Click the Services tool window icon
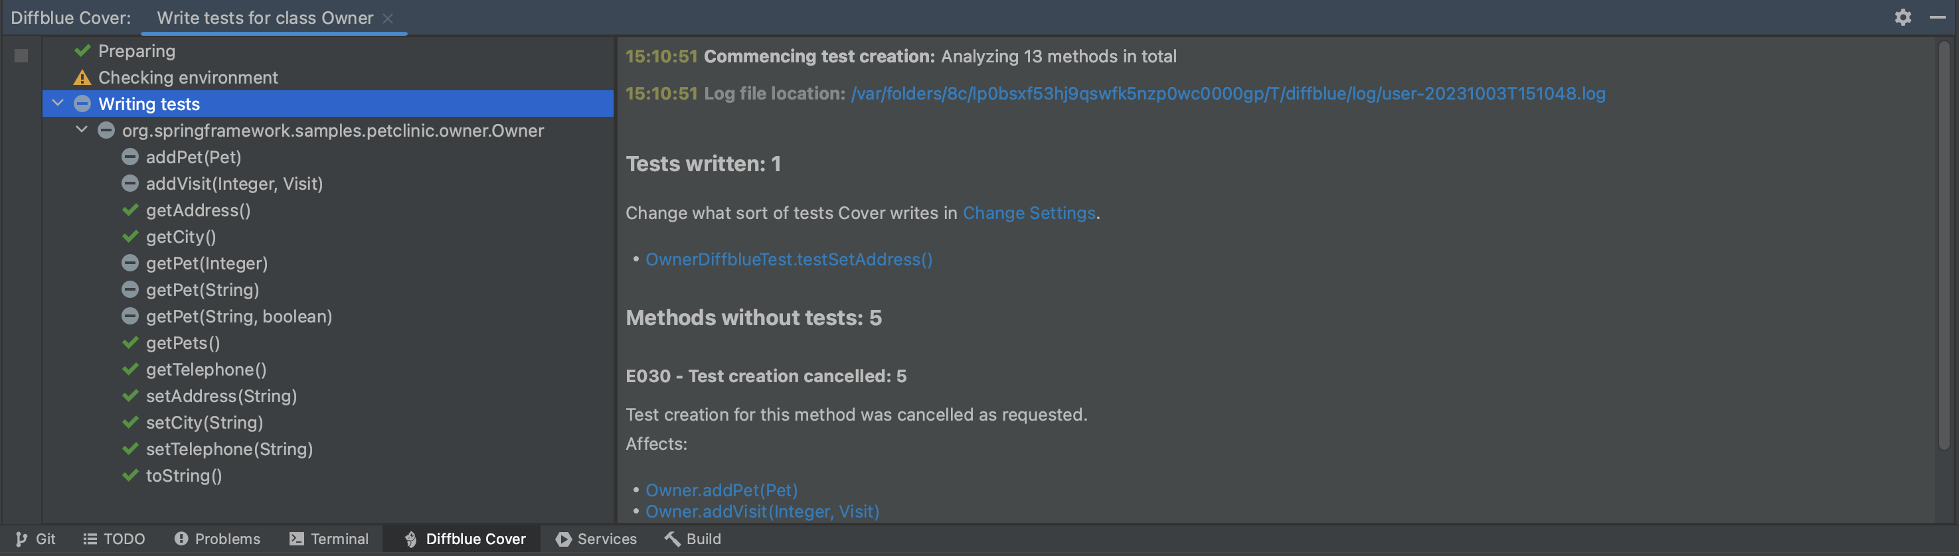The image size is (1959, 556). point(564,539)
